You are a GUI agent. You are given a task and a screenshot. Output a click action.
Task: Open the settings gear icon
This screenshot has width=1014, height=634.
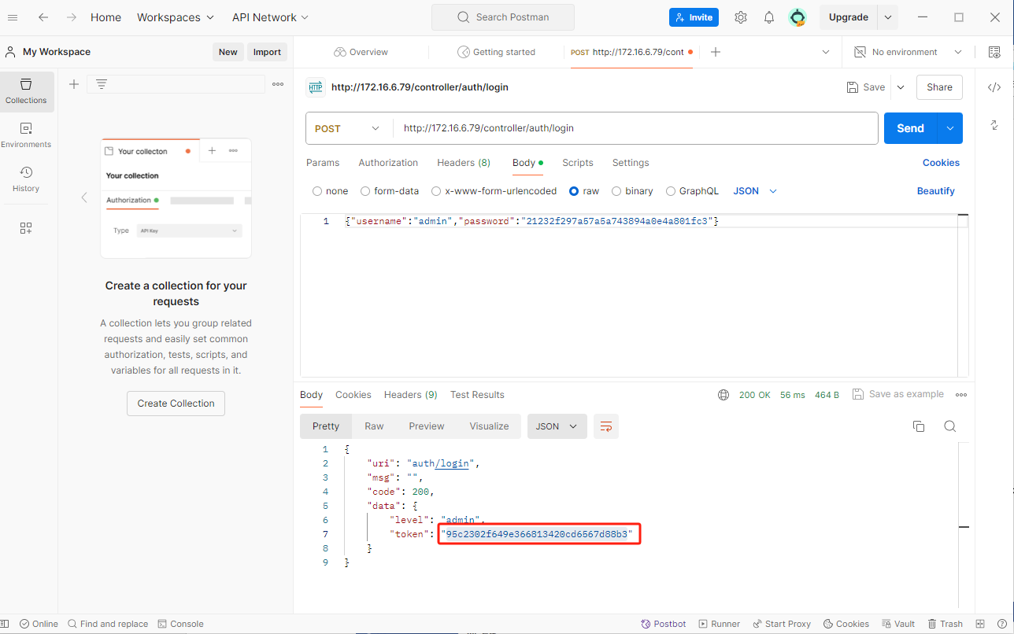741,17
